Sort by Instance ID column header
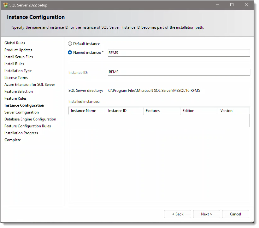This screenshot has height=228, width=259. (x=125, y=111)
